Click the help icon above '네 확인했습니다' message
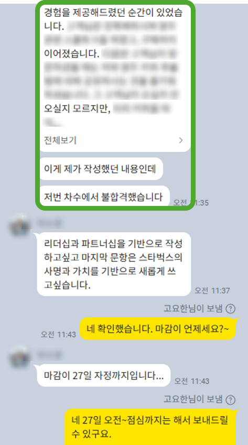 pyautogui.click(x=231, y=308)
